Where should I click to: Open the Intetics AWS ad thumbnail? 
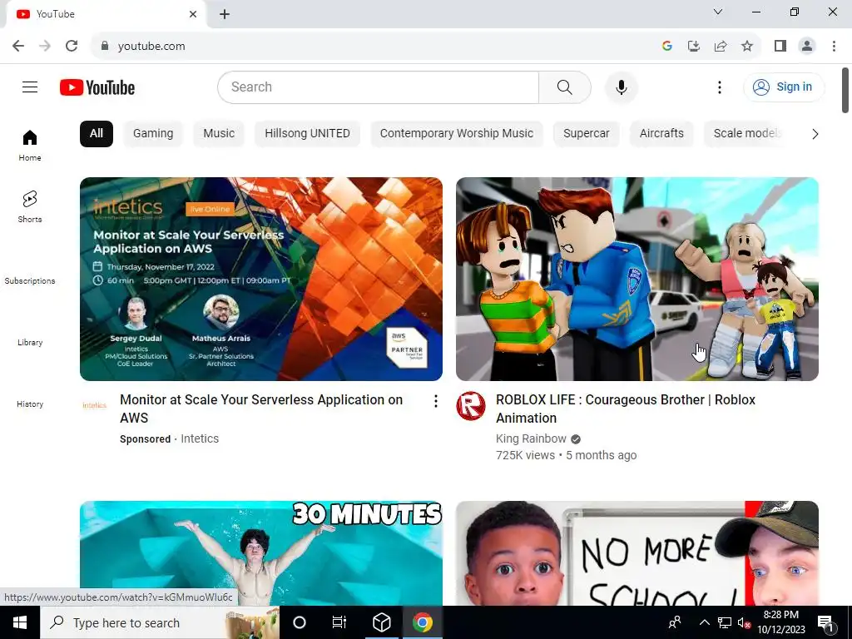coord(260,279)
